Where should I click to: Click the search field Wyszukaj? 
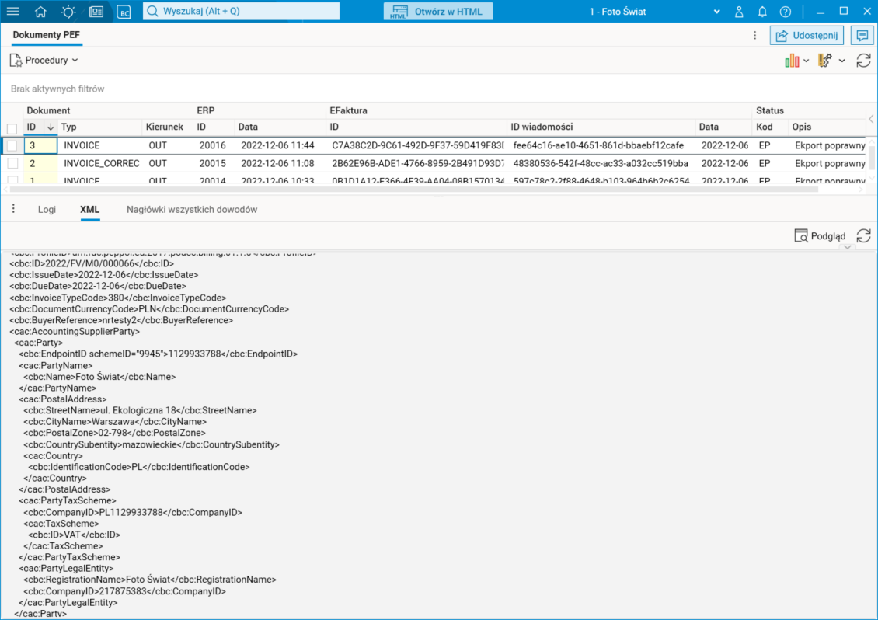(242, 11)
